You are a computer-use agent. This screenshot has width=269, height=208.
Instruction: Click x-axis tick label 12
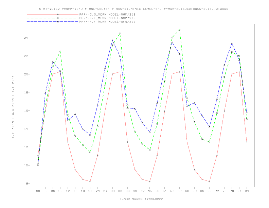[68, 191]
